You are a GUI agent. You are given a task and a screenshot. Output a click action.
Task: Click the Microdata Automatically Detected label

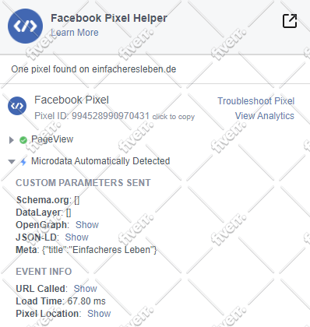[x=100, y=161]
